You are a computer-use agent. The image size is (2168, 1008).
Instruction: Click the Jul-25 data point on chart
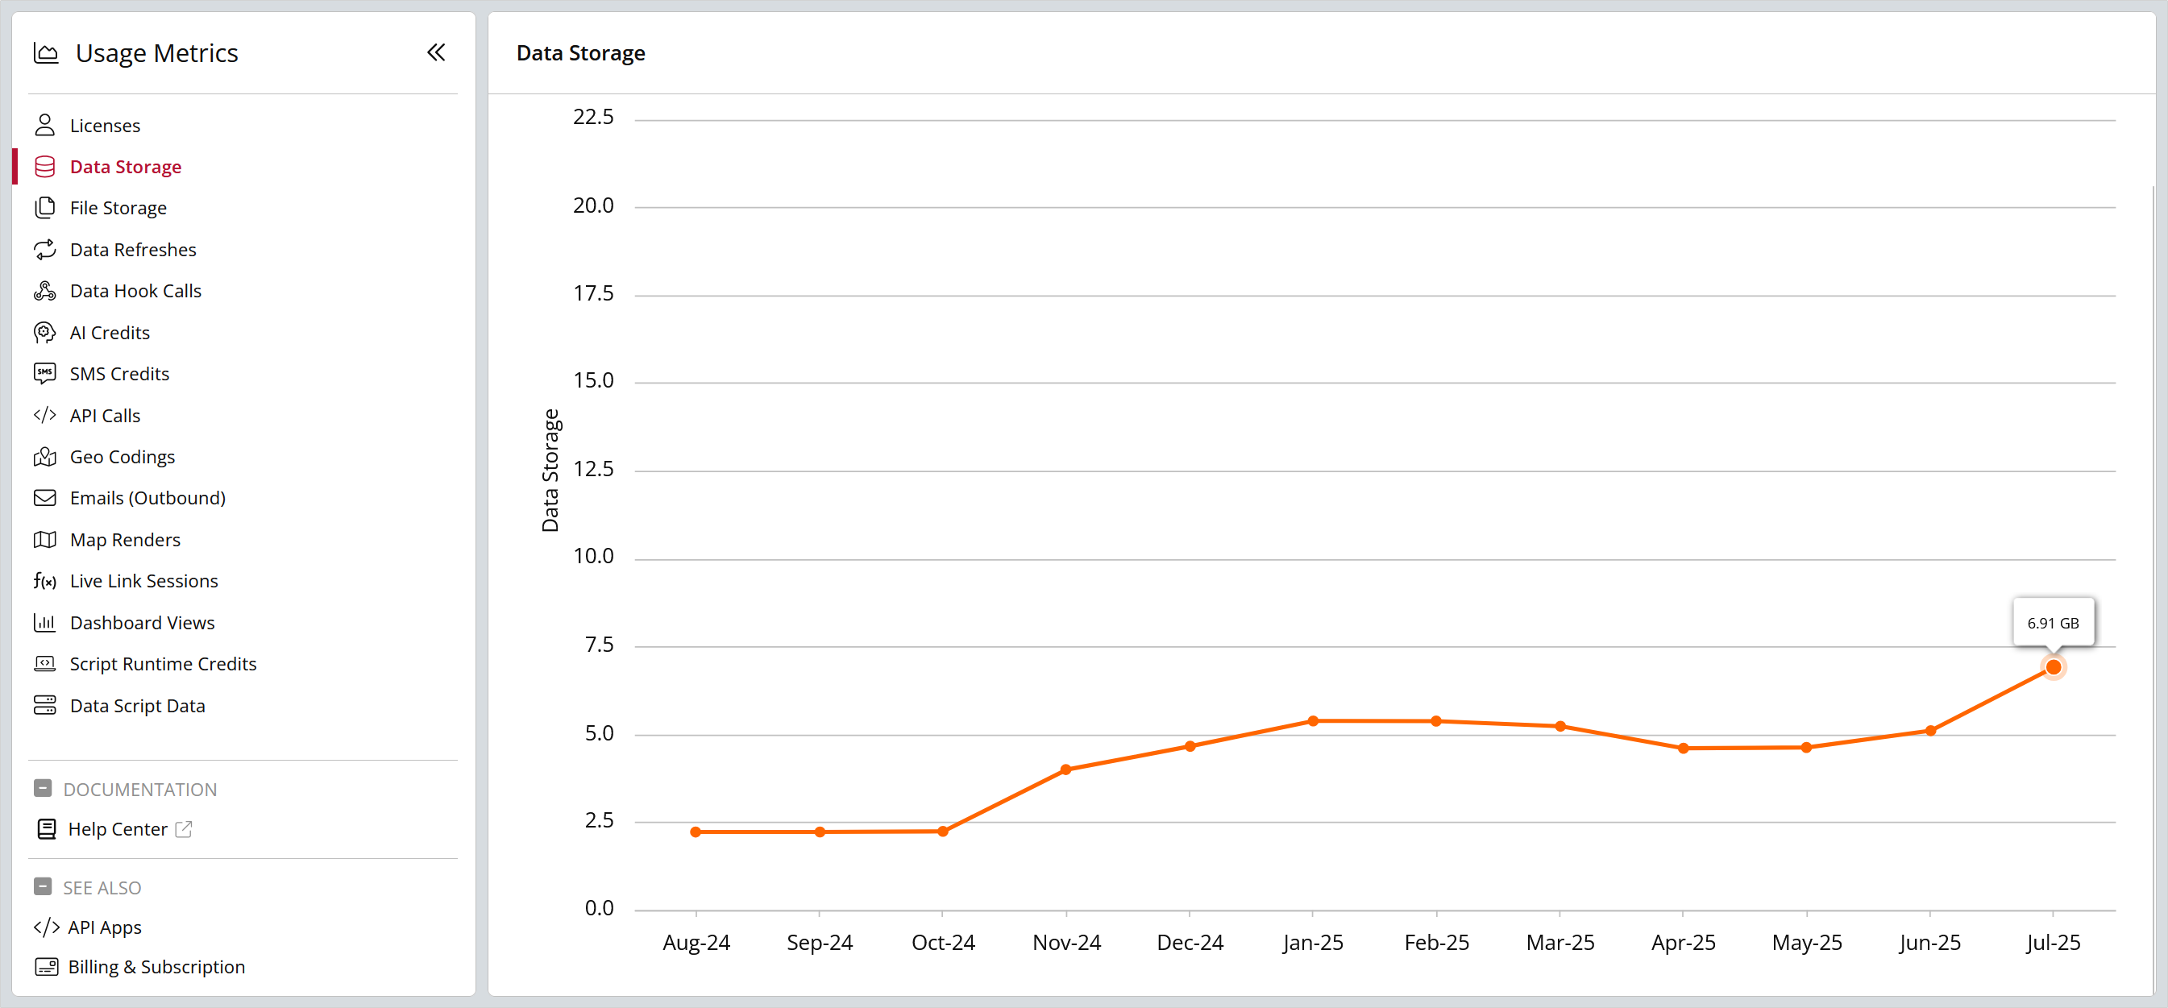pos(2053,667)
